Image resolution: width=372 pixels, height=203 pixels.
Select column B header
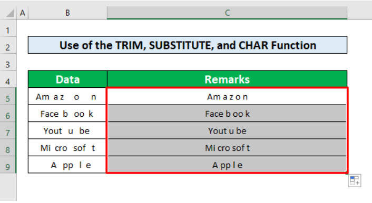(67, 13)
